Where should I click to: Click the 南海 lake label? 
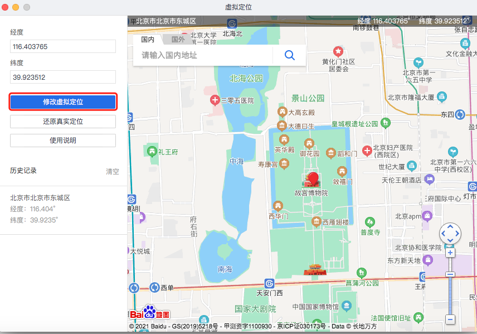tap(225, 269)
